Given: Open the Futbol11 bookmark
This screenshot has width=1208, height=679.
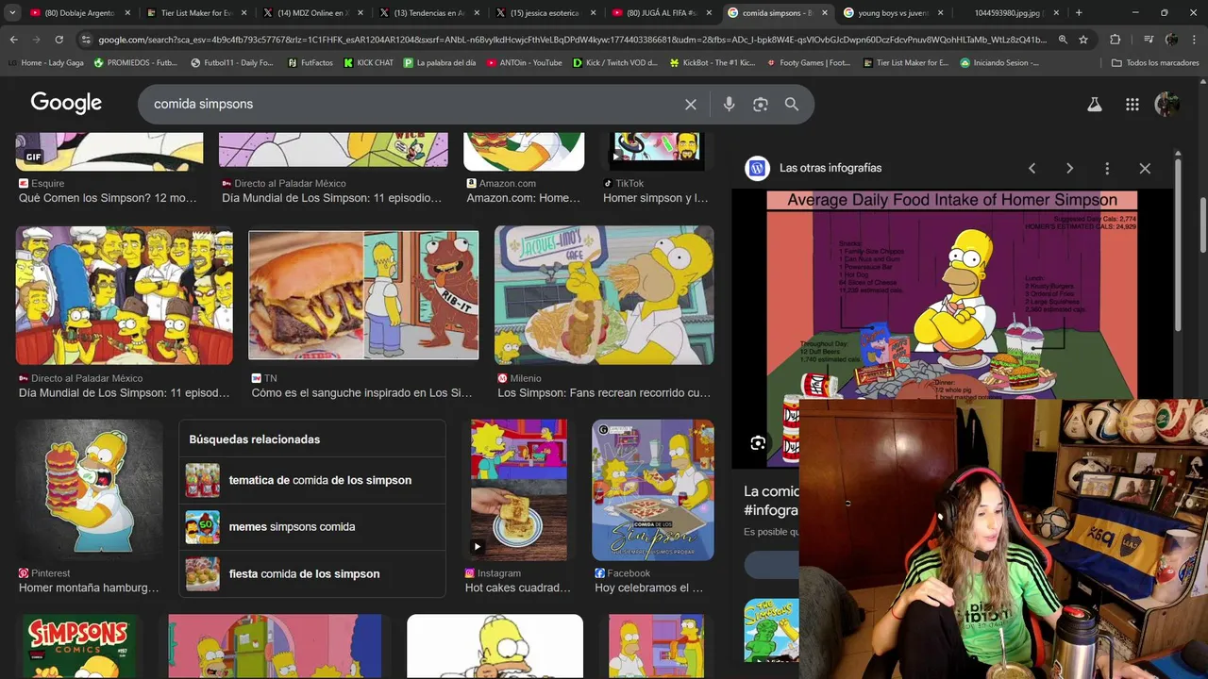Looking at the screenshot, I should point(231,62).
